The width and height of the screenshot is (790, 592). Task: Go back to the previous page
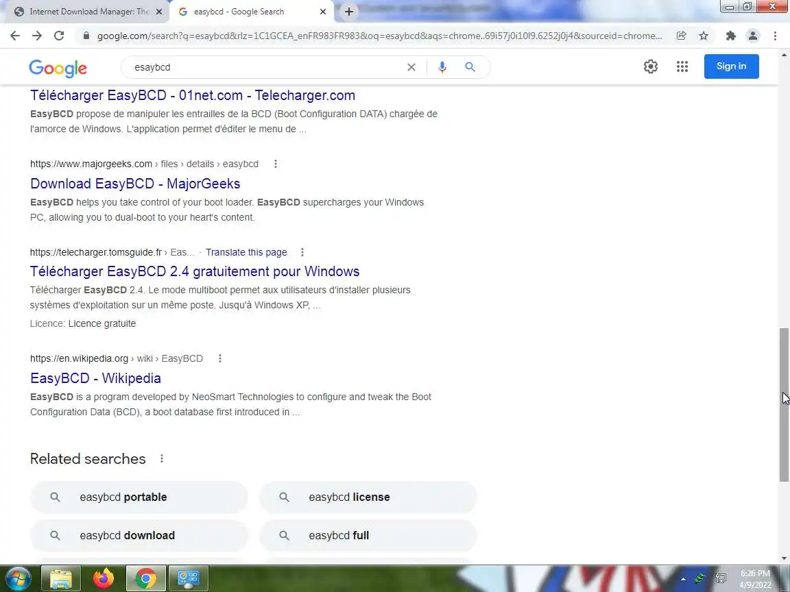coord(15,36)
